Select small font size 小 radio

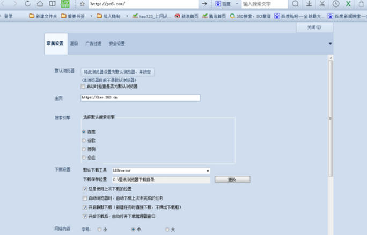pyautogui.click(x=99, y=230)
